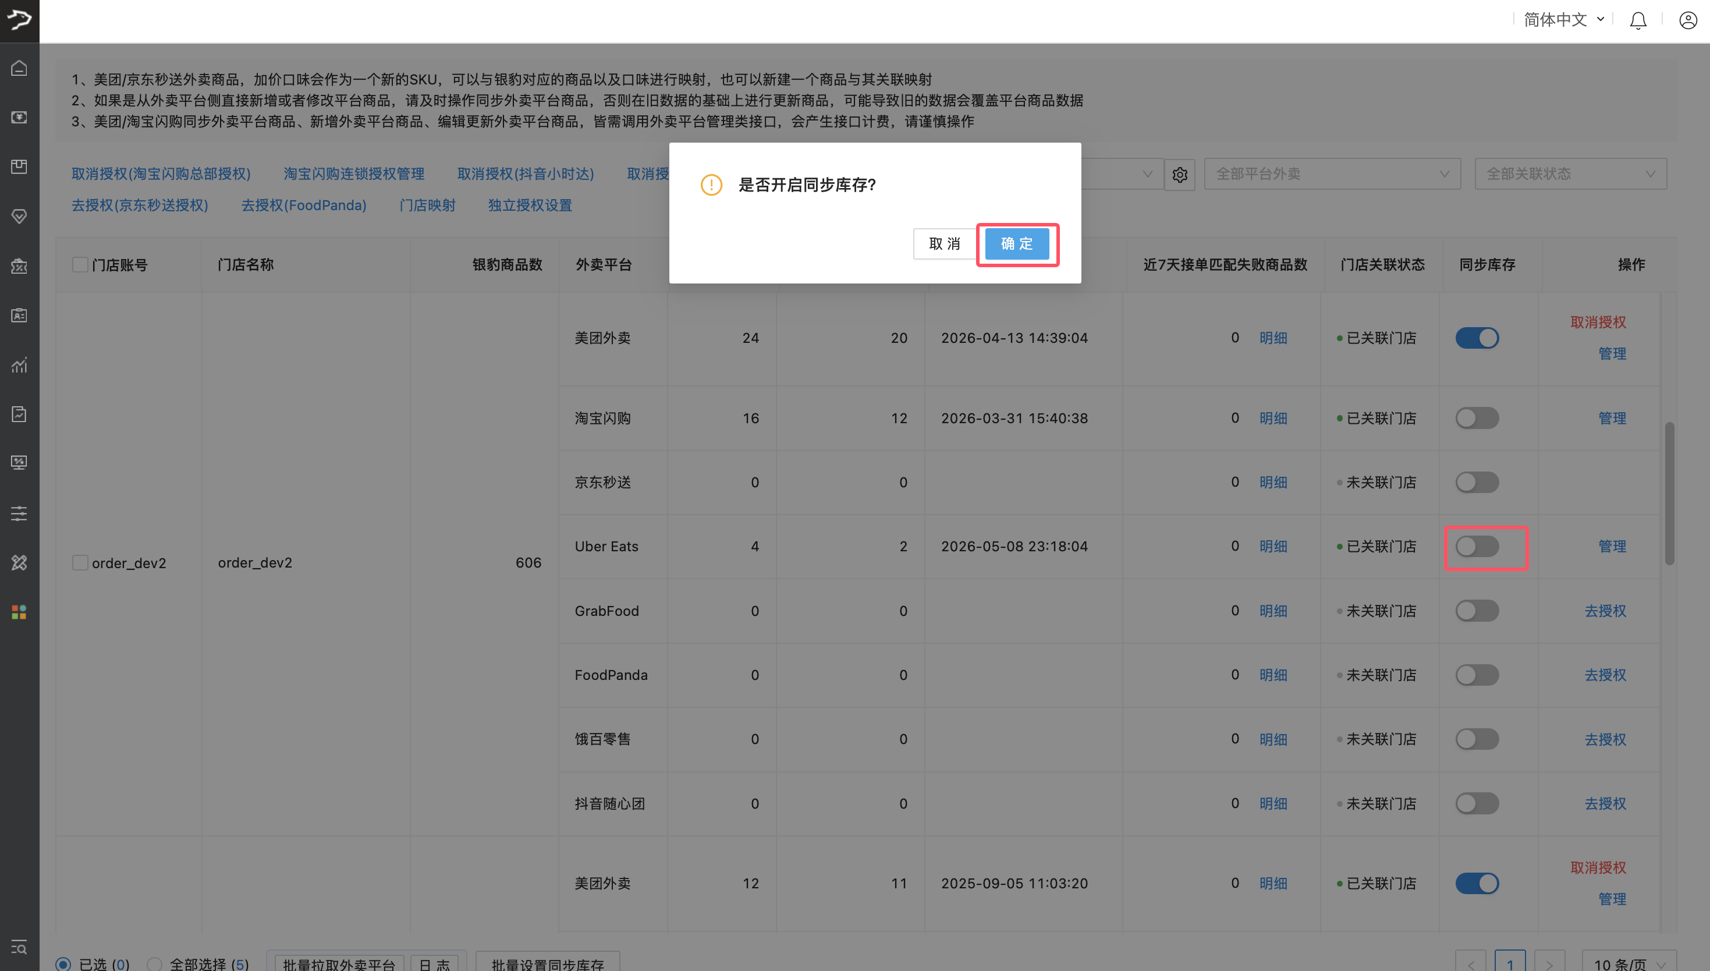
Task: Toggle sync inventory for bottom 美团外卖 row
Action: tap(1477, 884)
